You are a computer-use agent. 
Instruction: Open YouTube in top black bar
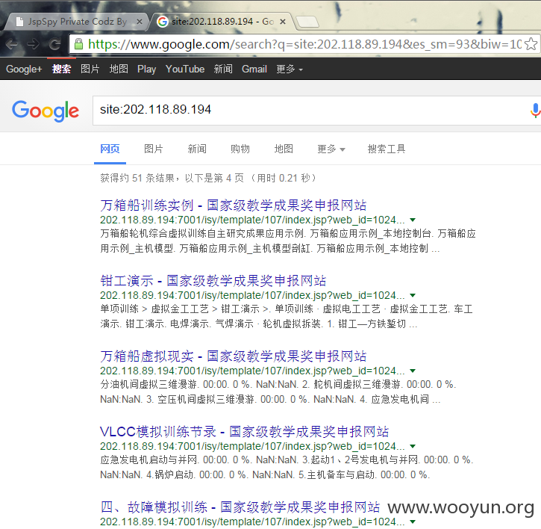tap(185, 69)
